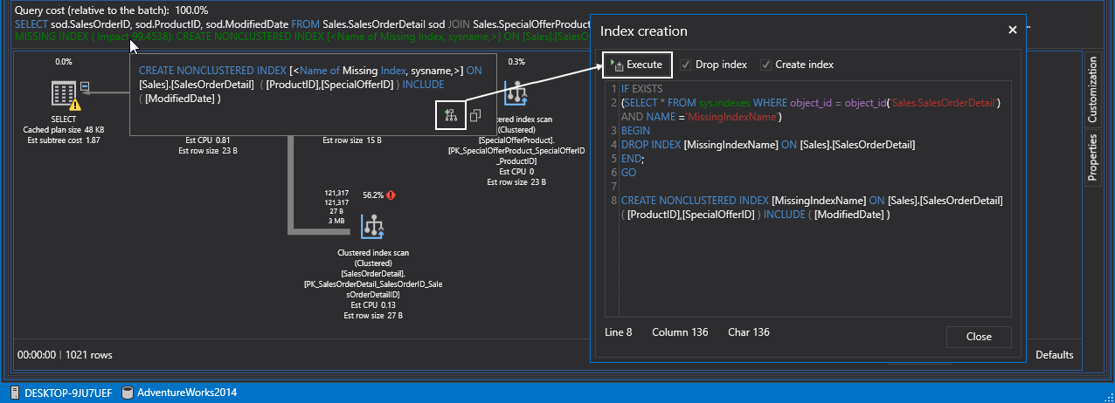The height and width of the screenshot is (403, 1115).
Task: Select the SELECT operator node icon
Action: pyautogui.click(x=64, y=93)
